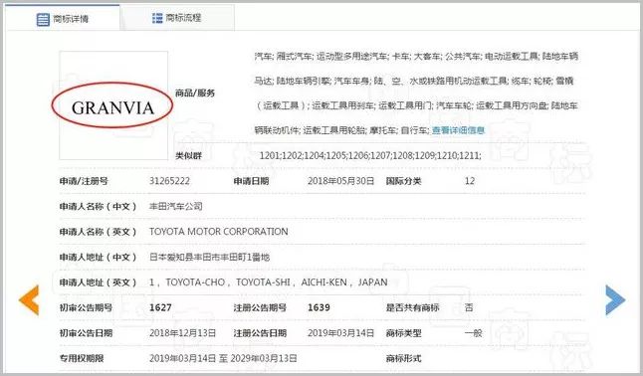Select English address TOYOTA-CHO, TOYOTA-SHI line
643x376 pixels.
268,282
